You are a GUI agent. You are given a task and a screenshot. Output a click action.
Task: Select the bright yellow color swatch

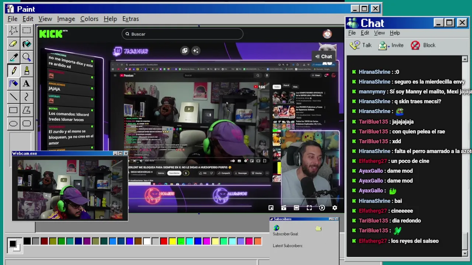click(172, 241)
